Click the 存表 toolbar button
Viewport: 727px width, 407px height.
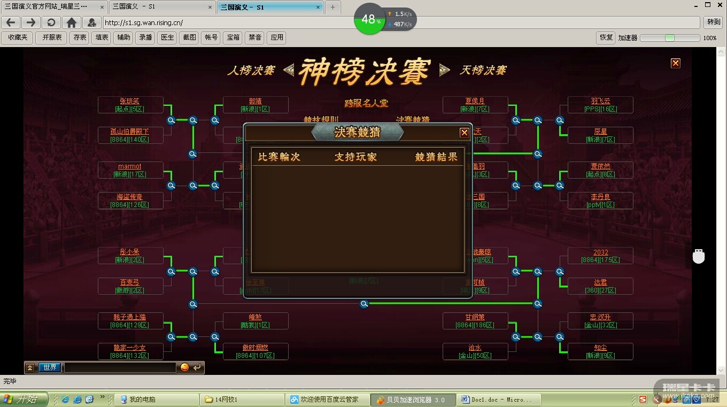click(80, 37)
